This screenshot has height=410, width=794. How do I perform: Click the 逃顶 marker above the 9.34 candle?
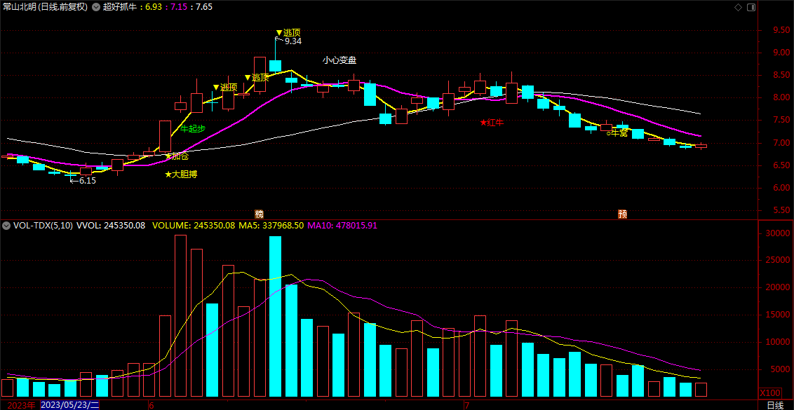click(288, 32)
